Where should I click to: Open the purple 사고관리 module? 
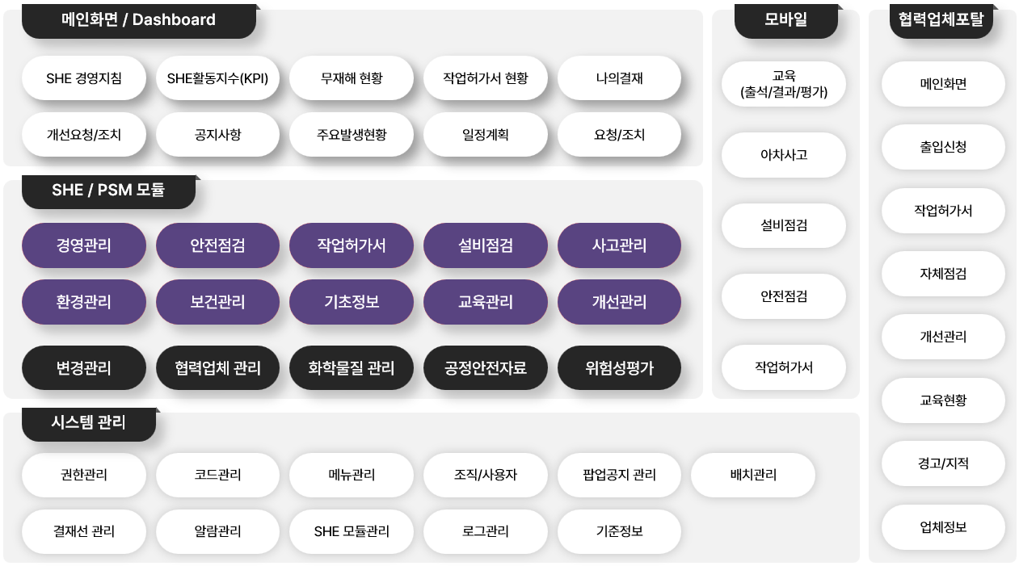tap(619, 245)
